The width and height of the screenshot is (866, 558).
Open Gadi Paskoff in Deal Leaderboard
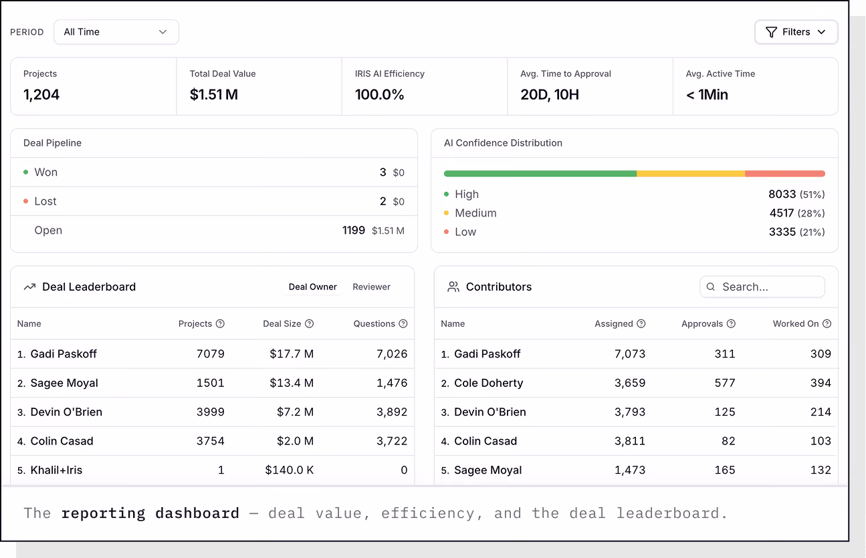64,354
